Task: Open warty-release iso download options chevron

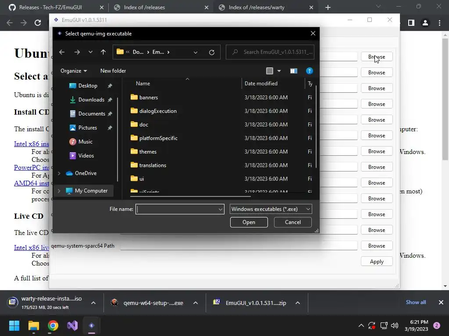Action: tap(93, 303)
